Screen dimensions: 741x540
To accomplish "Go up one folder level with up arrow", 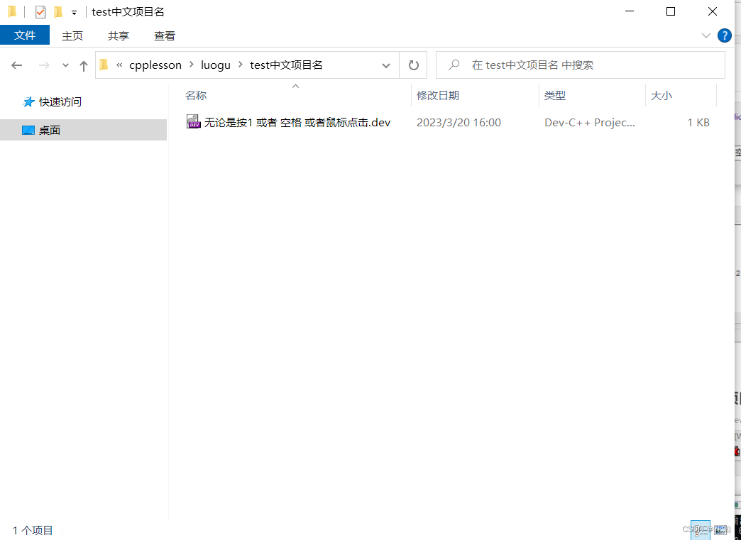I will click(84, 65).
